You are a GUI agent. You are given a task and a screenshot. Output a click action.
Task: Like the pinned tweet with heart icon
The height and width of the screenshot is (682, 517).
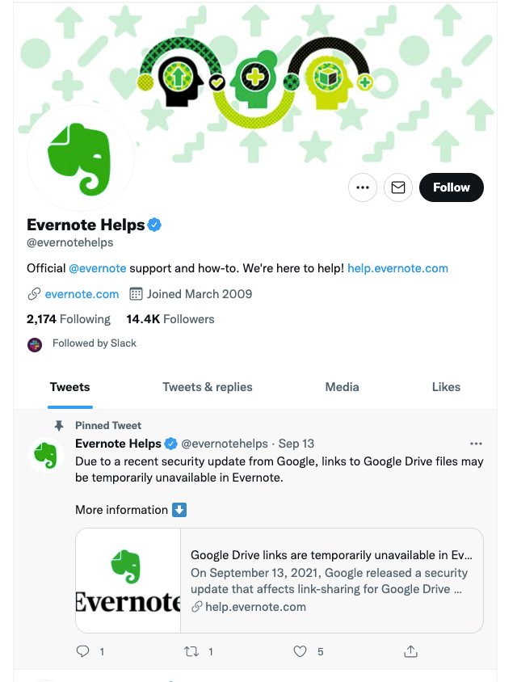click(301, 651)
